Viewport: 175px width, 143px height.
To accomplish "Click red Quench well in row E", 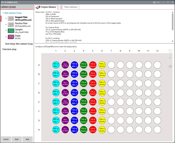I will click(93, 102).
